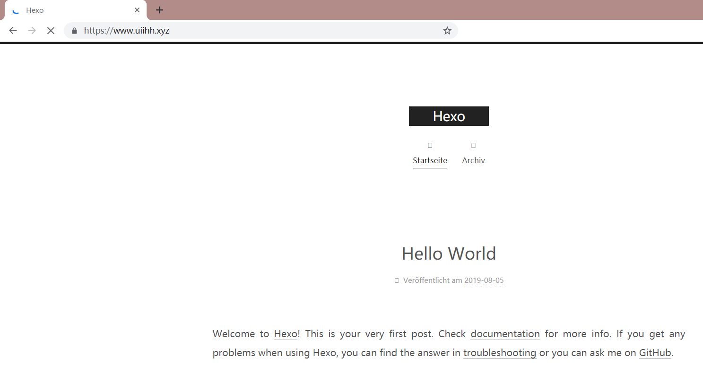Visit the GitHub link
Screen dimensions: 703x376
(x=655, y=353)
